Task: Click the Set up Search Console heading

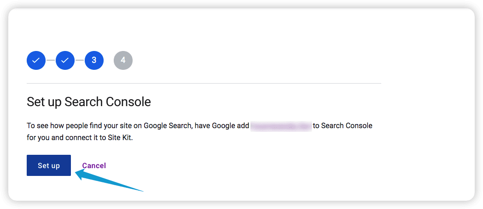Action: coord(89,102)
